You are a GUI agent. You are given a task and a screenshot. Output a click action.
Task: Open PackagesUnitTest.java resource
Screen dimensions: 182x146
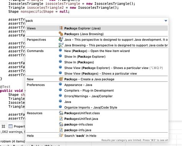coord(81,119)
